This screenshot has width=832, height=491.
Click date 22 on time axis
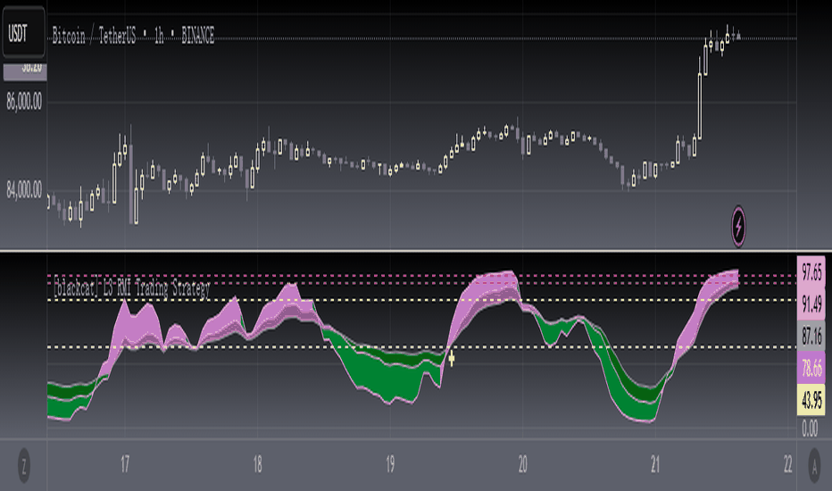pos(788,464)
